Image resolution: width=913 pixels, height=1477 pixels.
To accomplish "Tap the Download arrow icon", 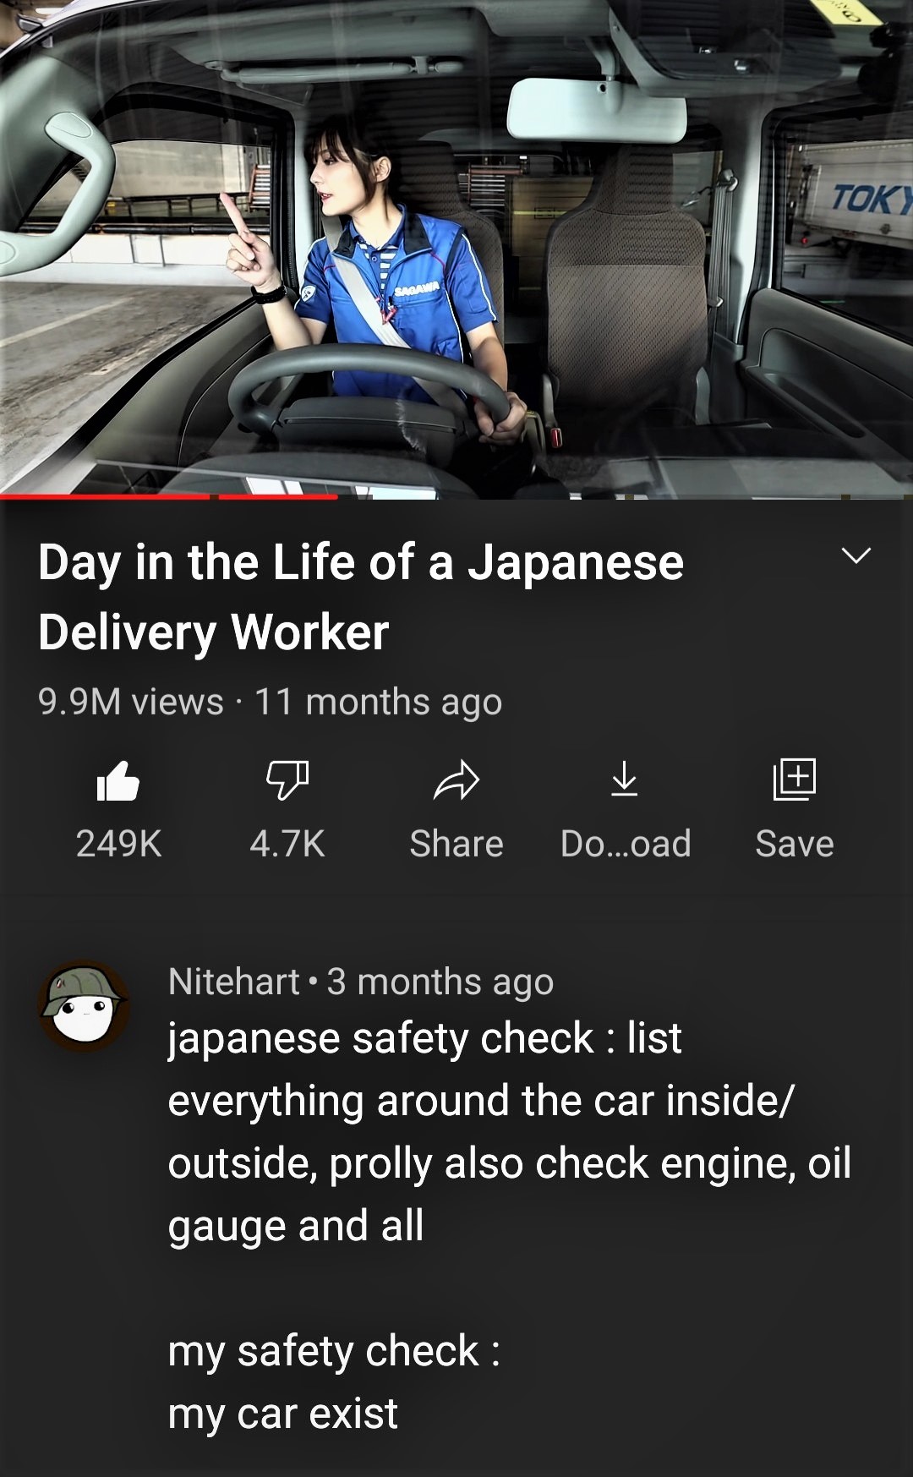I will (625, 779).
